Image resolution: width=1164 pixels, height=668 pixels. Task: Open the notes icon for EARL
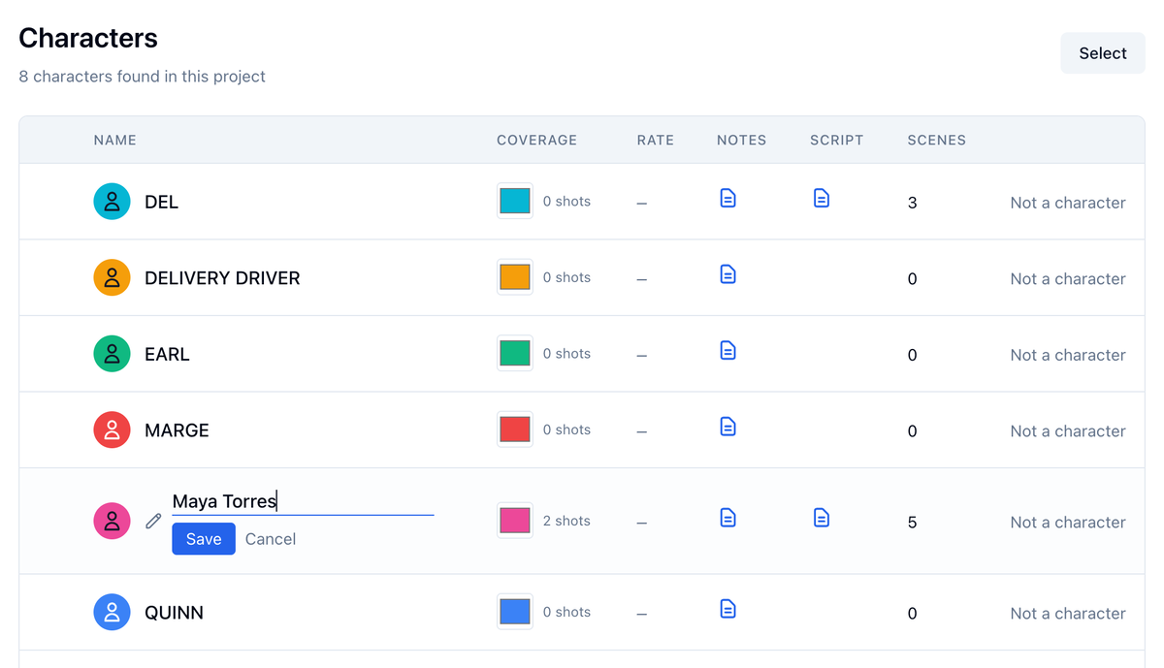[x=728, y=351]
